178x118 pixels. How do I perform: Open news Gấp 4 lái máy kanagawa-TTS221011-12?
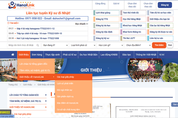tap(36, 29)
